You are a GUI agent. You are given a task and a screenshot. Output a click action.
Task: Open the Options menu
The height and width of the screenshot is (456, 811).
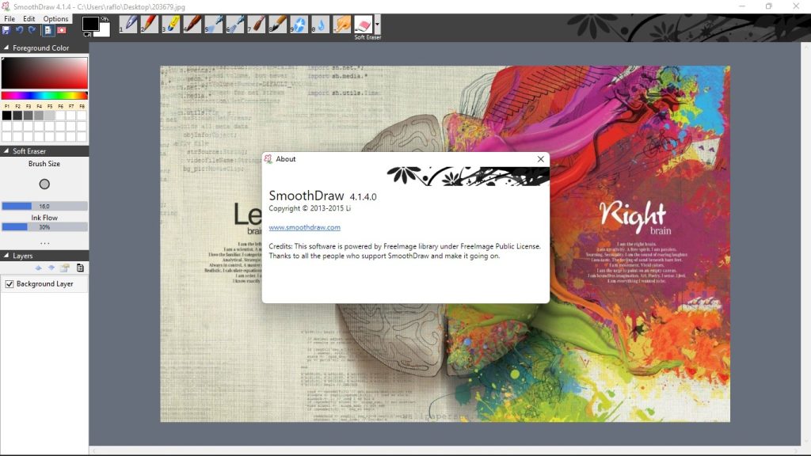[x=55, y=18]
